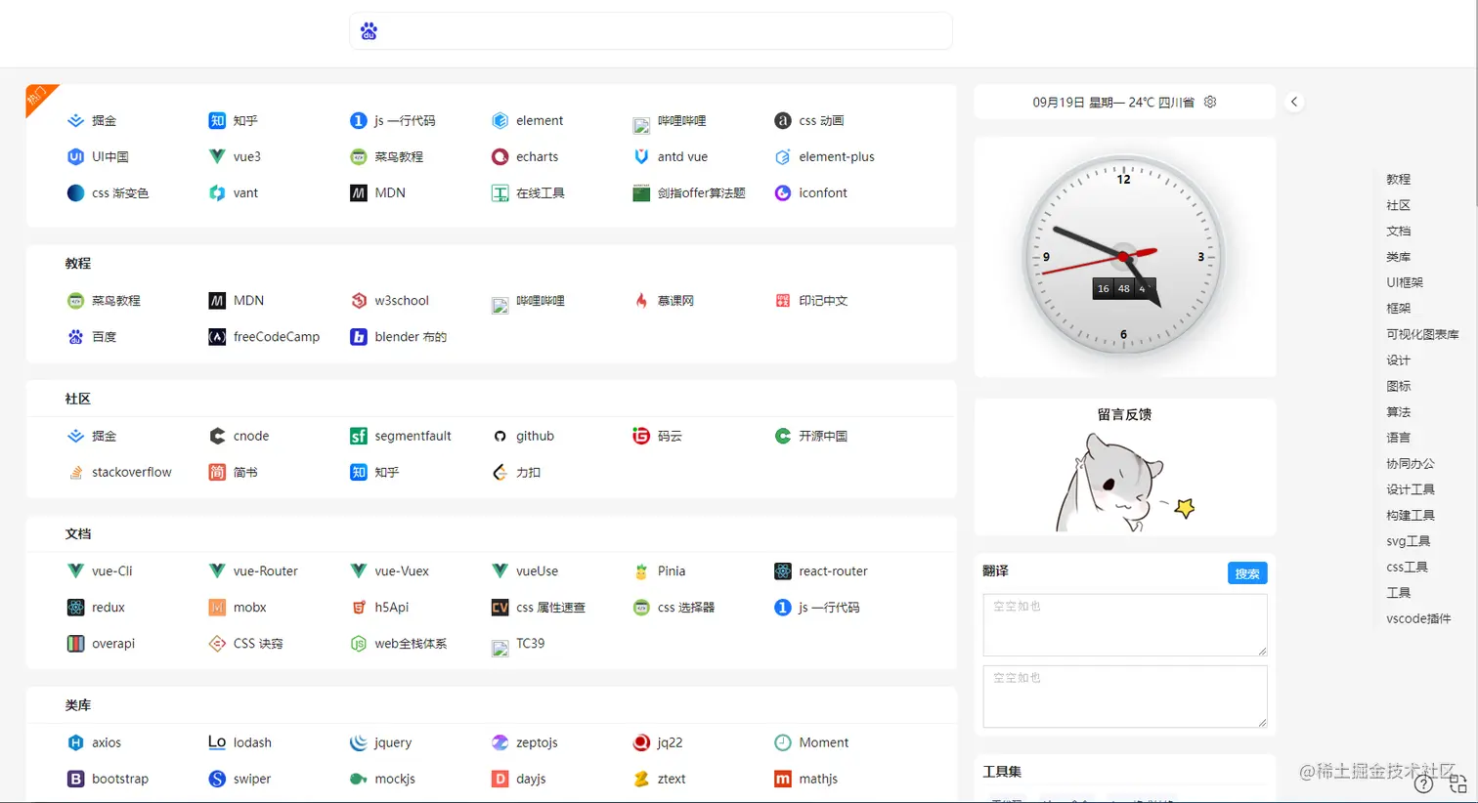Open the element-plus link

coord(837,156)
